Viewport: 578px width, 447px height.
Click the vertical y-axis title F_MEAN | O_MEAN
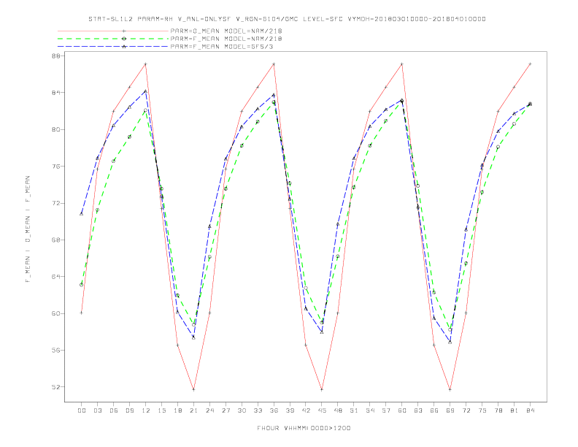[28, 229]
